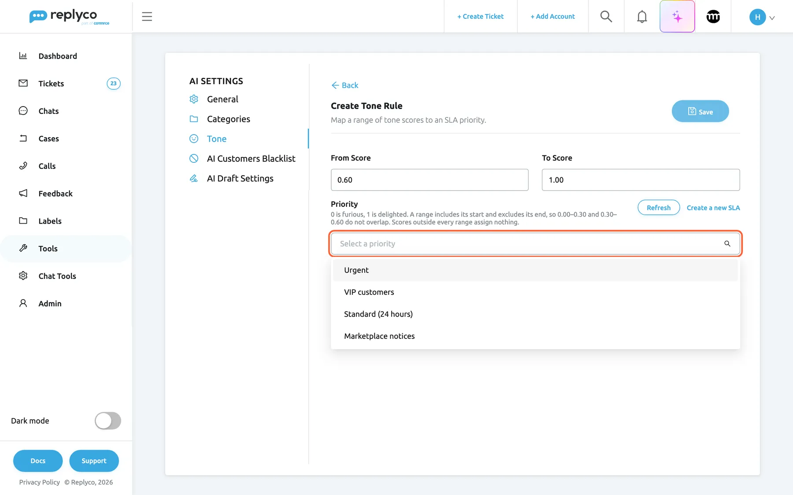Go Back to previous page
This screenshot has width=793, height=495.
point(345,85)
